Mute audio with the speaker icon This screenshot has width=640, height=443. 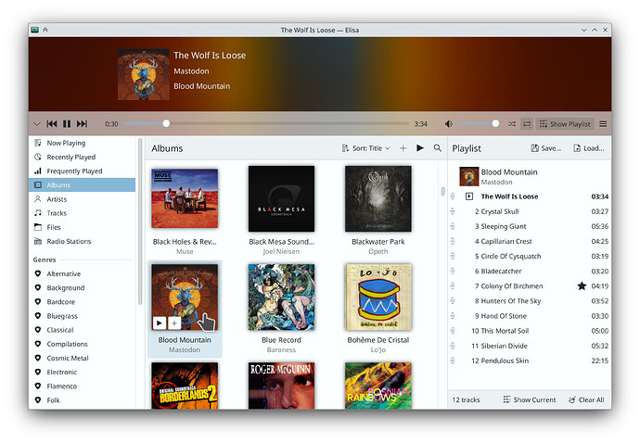[449, 124]
